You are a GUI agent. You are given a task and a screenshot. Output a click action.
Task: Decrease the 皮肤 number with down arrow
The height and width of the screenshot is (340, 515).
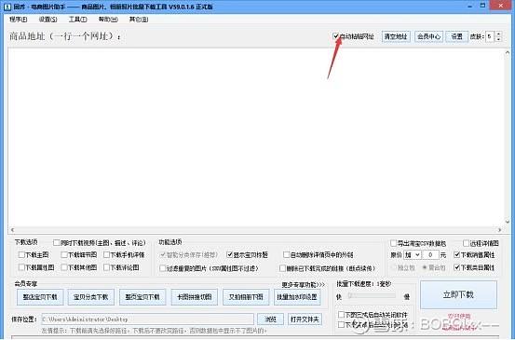tap(498, 39)
